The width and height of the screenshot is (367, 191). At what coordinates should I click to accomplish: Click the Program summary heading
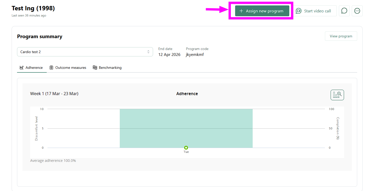tap(40, 36)
